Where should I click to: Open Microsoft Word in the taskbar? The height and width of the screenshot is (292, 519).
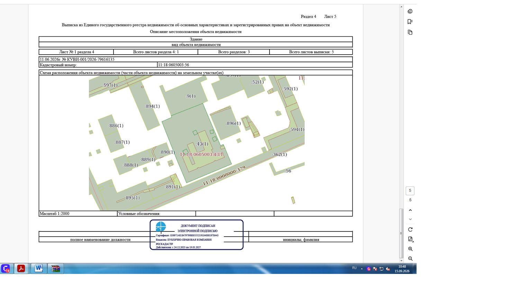coord(38,268)
